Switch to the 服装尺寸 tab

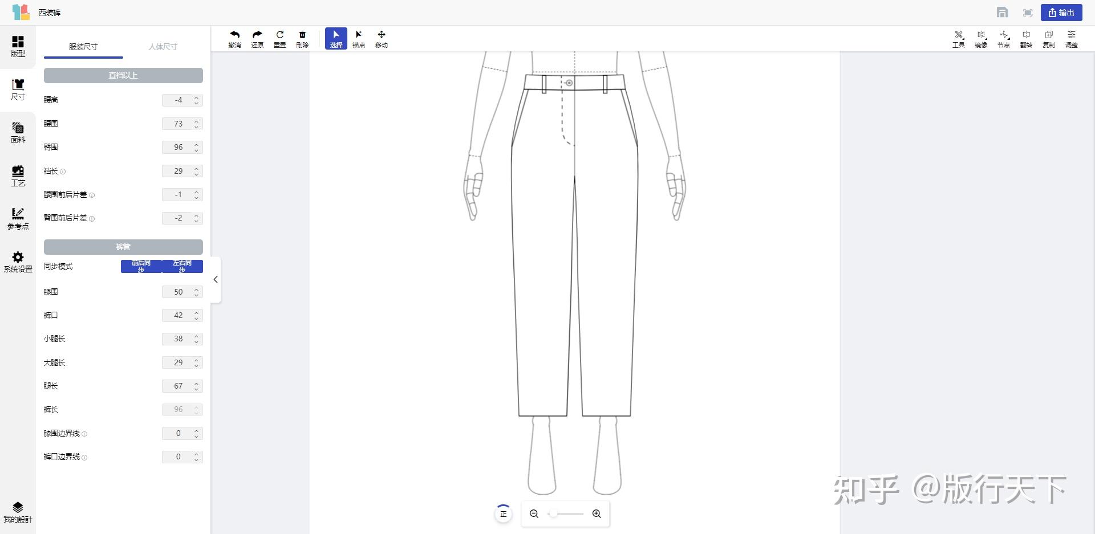point(83,47)
